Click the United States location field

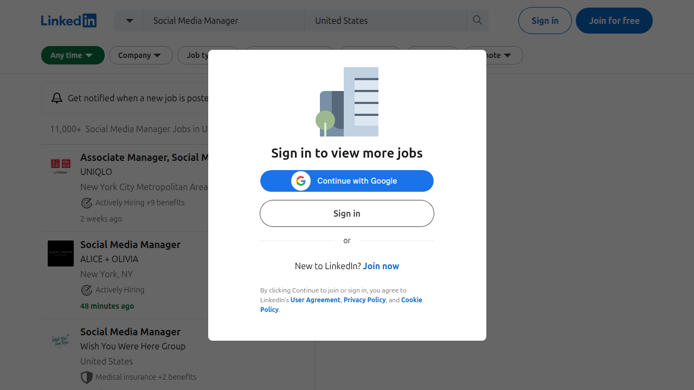385,20
